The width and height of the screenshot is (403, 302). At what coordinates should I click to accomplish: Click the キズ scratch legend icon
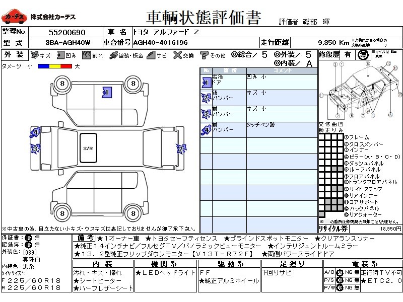35,55
